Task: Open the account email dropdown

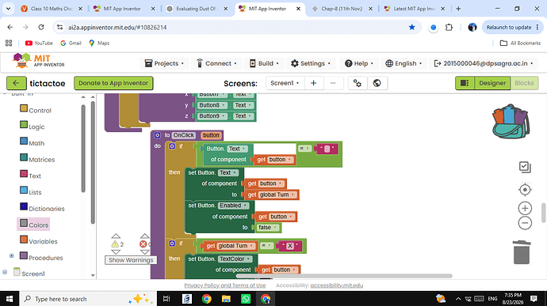Action: 484,63
